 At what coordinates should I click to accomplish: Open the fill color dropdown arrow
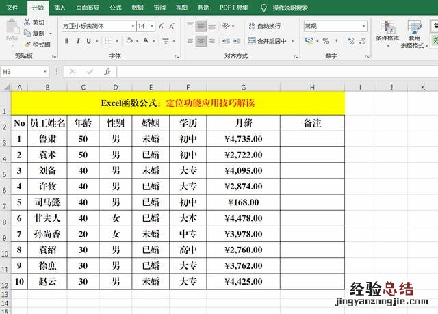137,41
